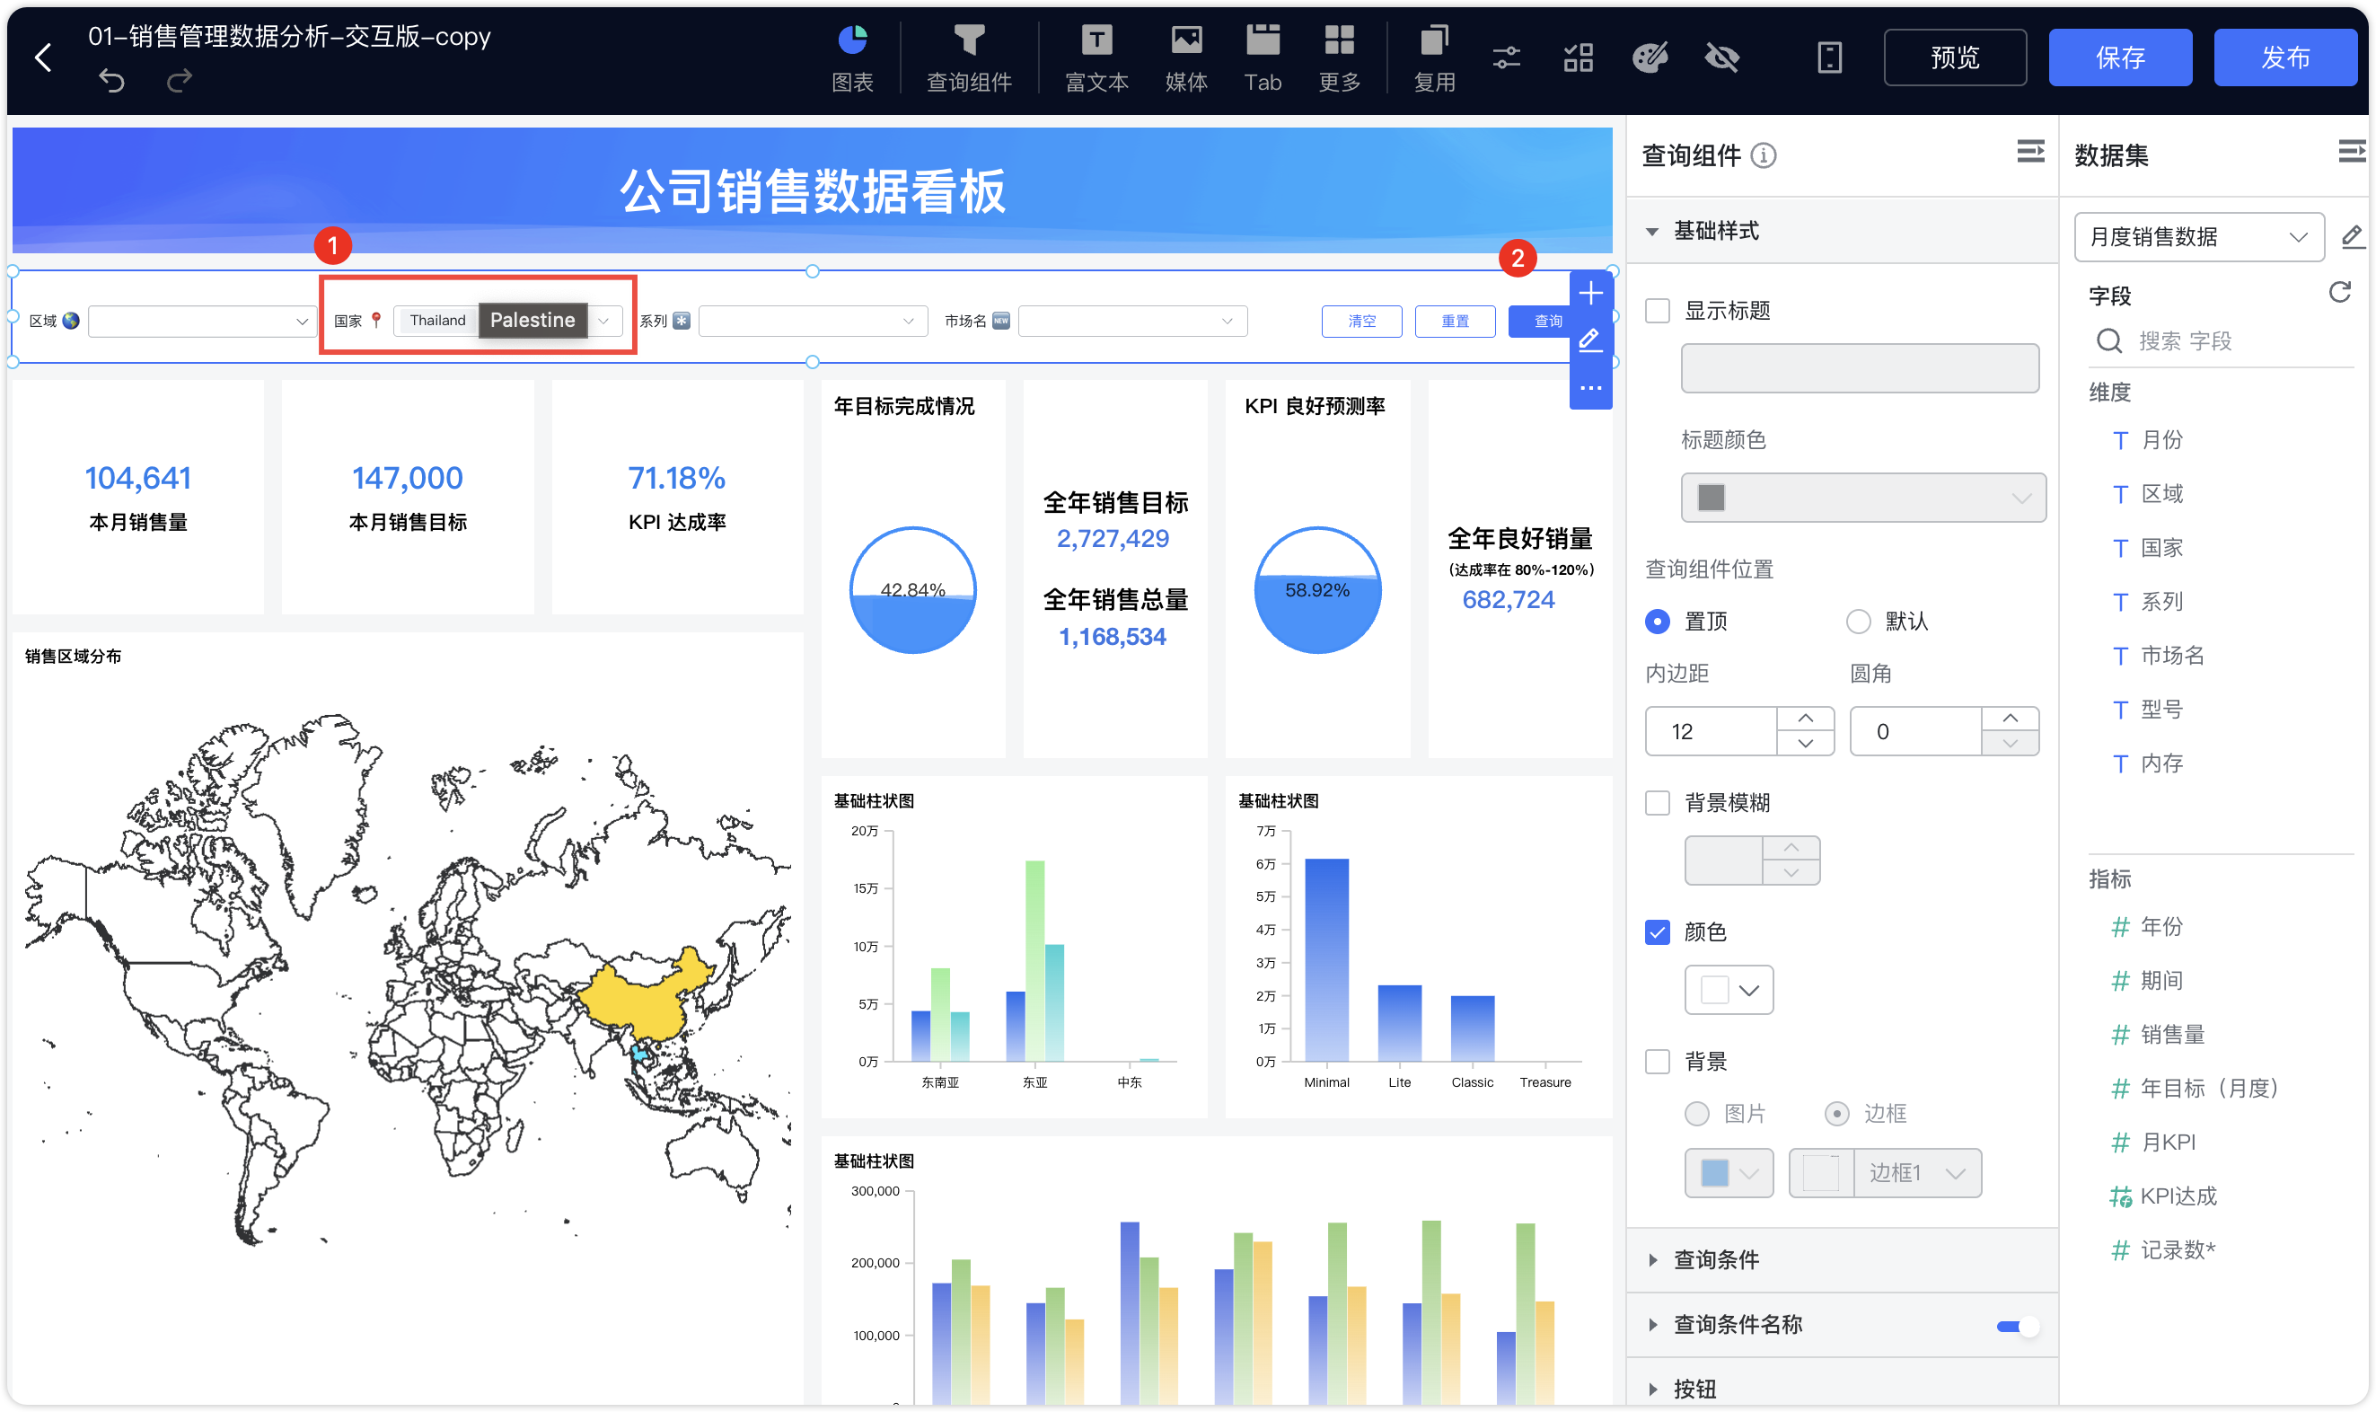
Task: Go back with the left arrow icon
Action: (43, 58)
